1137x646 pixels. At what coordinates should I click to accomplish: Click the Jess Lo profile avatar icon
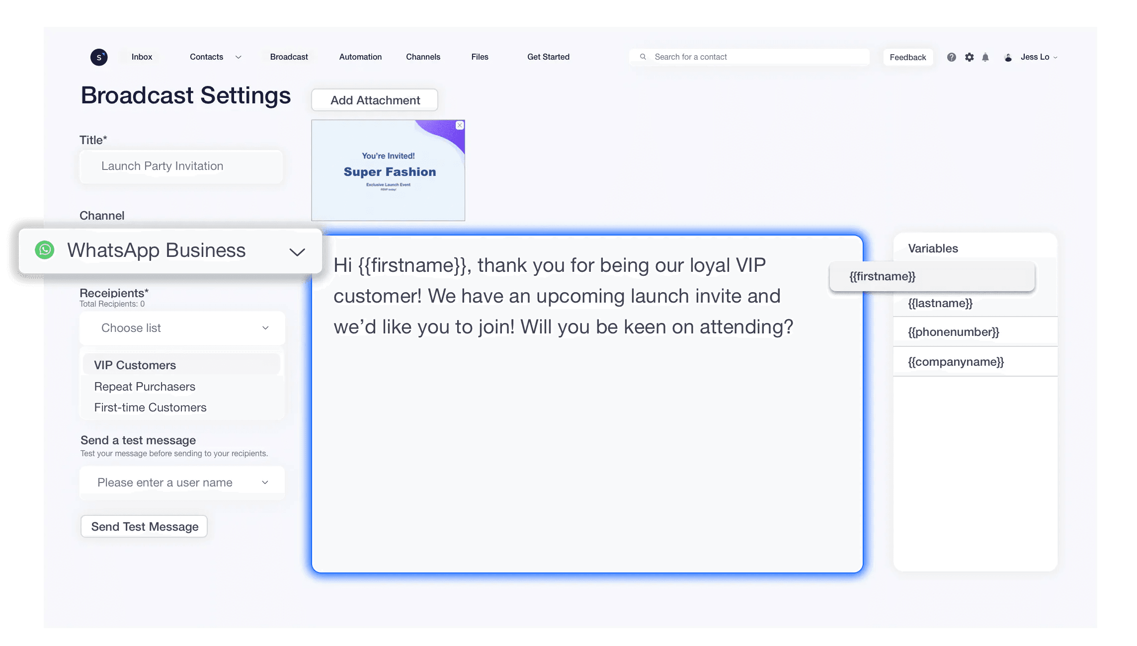pyautogui.click(x=1008, y=57)
